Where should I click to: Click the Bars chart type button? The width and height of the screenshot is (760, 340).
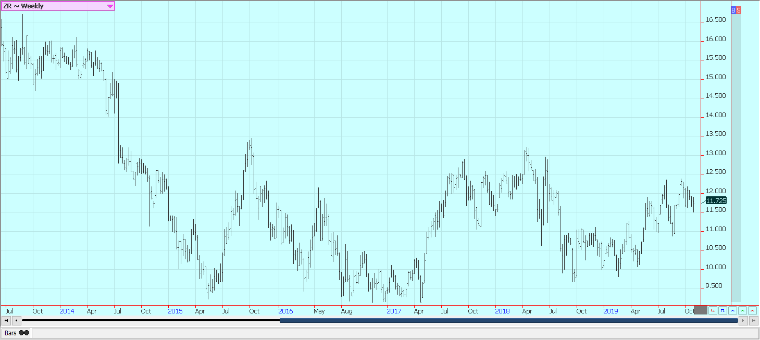[17, 333]
